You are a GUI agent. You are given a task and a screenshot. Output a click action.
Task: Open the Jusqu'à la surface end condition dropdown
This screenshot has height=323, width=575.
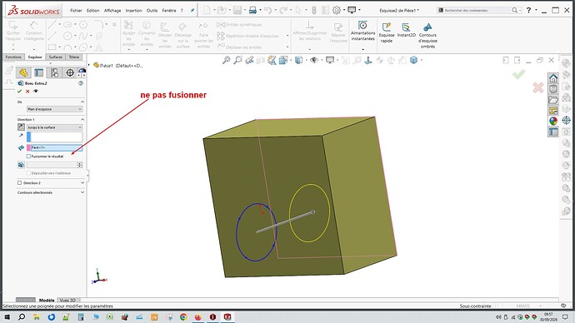(55, 127)
